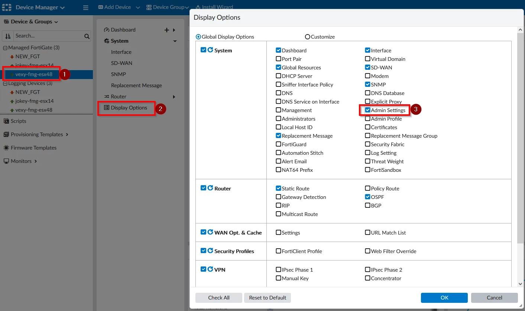Viewport: 525px width, 311px height.
Task: Expand the Monitors chevron
Action: 36,161
